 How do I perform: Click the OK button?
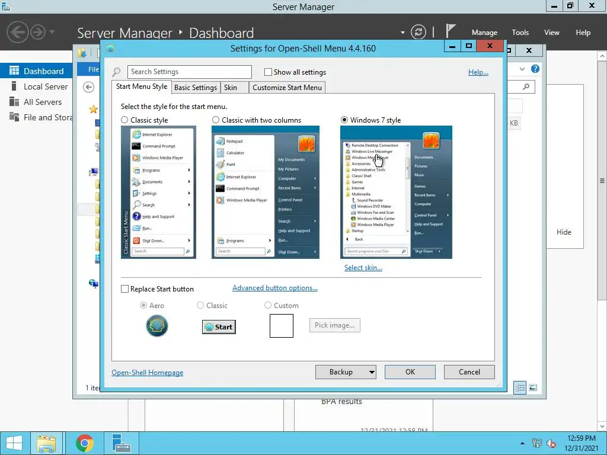pos(410,372)
